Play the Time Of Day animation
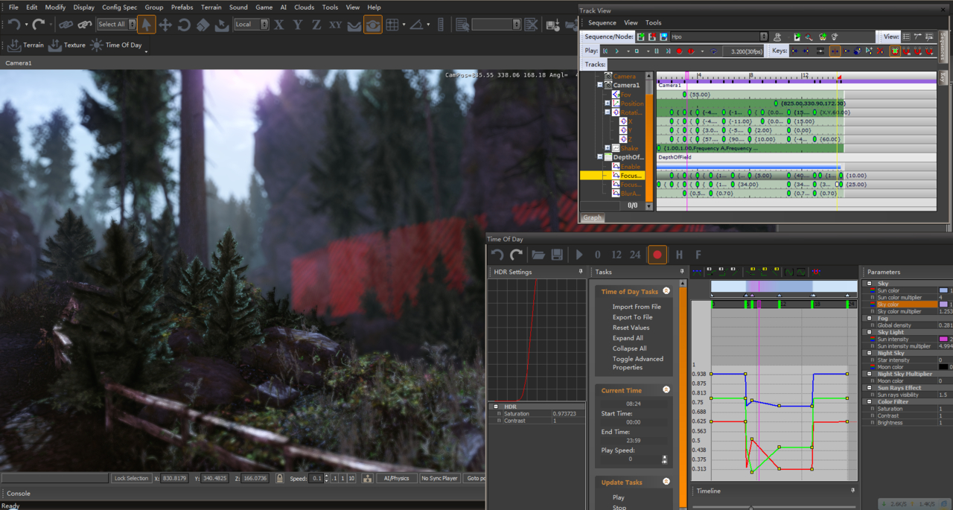This screenshot has width=953, height=510. [x=579, y=255]
